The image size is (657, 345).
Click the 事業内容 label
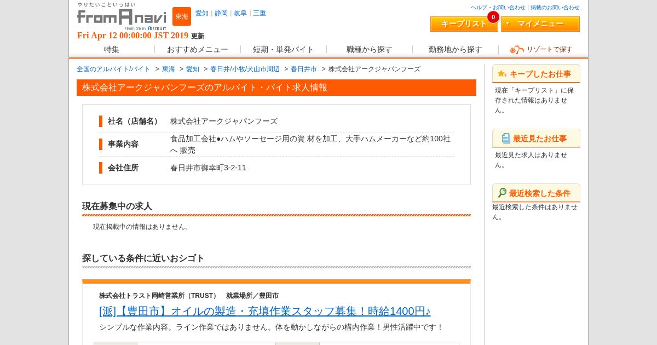click(x=123, y=144)
